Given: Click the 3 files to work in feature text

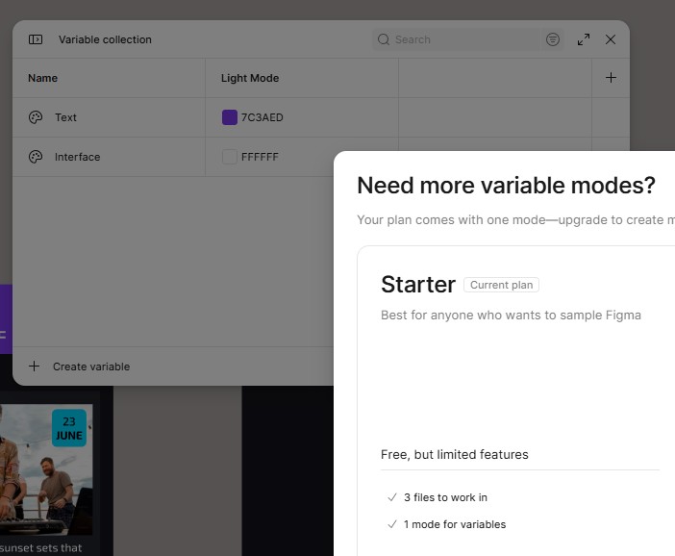Looking at the screenshot, I should click(445, 497).
